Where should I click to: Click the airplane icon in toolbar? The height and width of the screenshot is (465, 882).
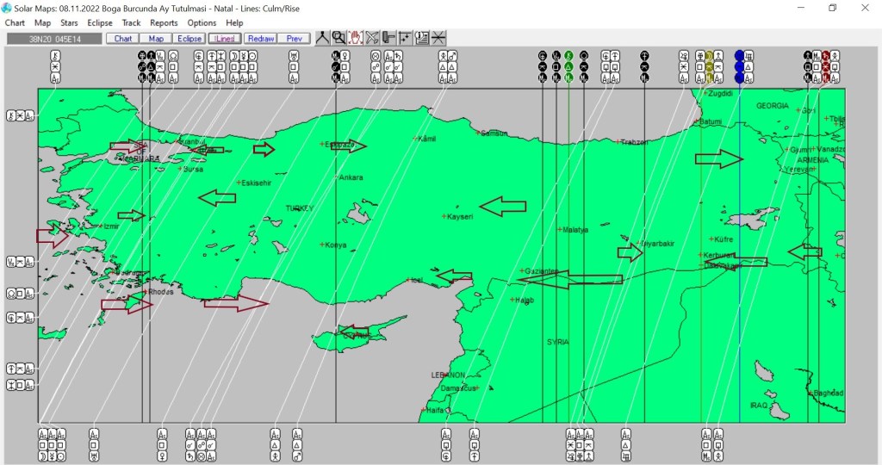(372, 38)
